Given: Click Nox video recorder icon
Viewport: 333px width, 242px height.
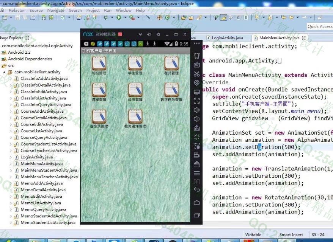Looking at the screenshot, I should (197, 155).
